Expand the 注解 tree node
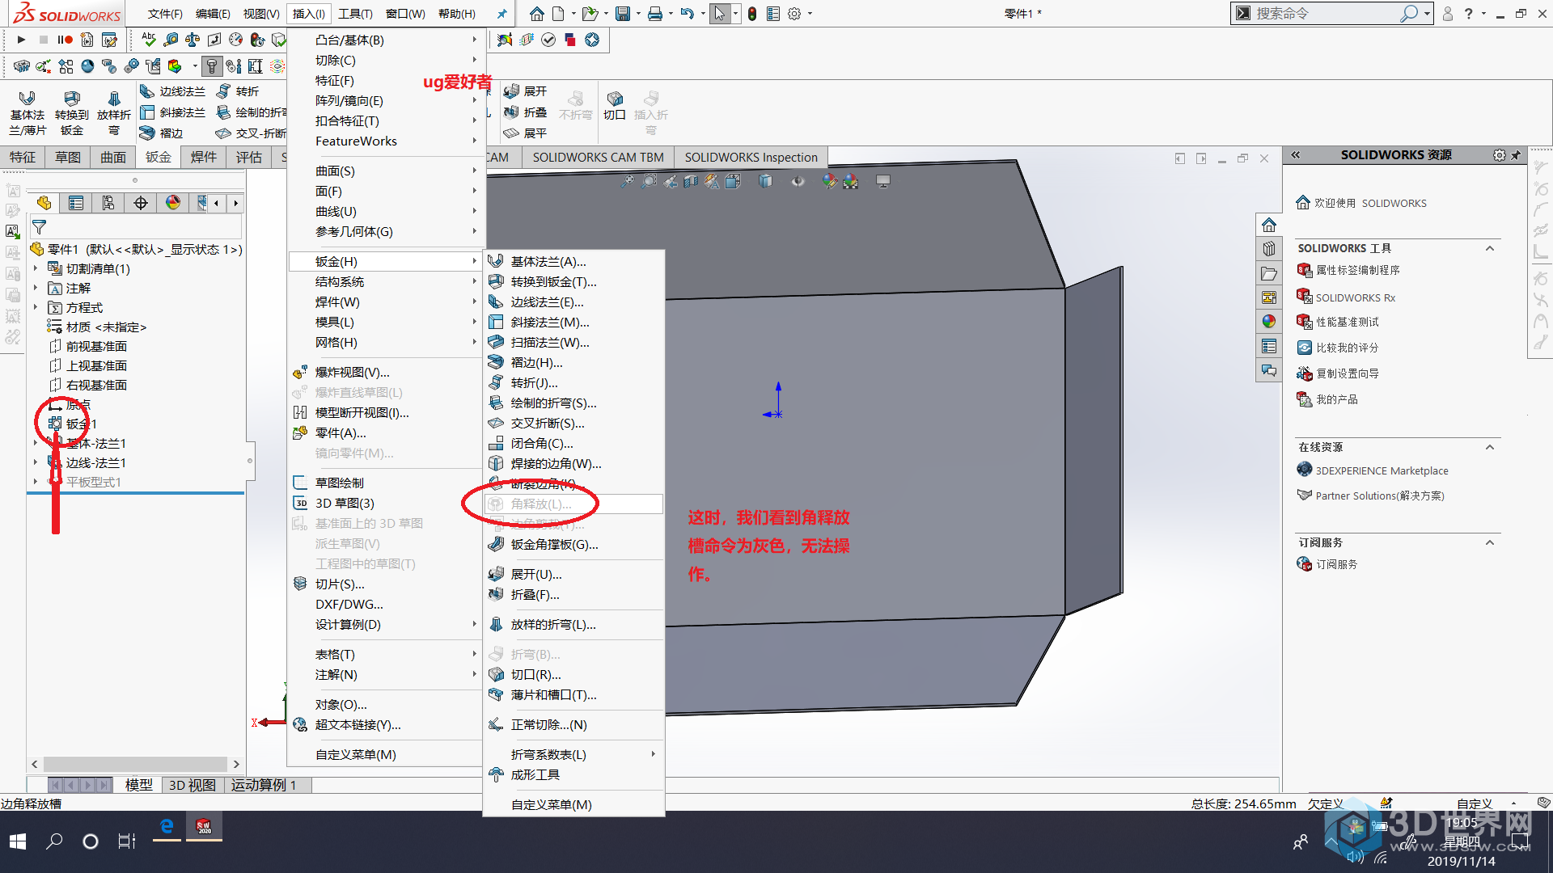The image size is (1553, 873). coord(36,288)
